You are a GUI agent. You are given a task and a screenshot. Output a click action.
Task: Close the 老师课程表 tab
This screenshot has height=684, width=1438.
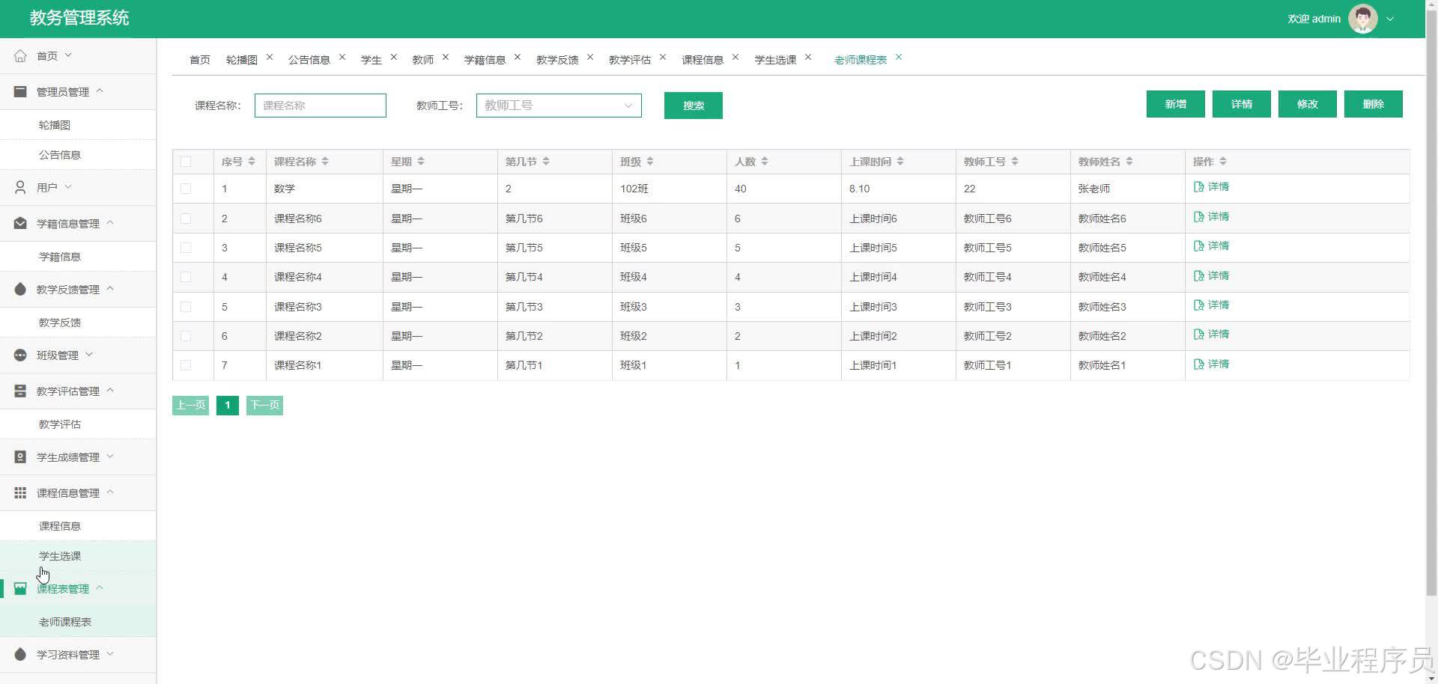(x=899, y=57)
